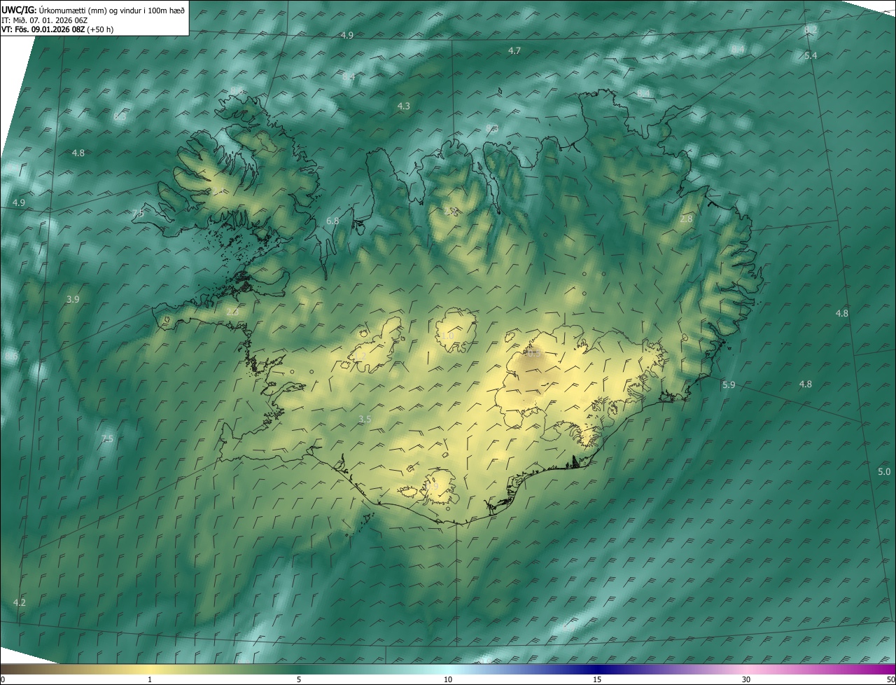
Task: Click the '5' tick label on colour scale
Action: [299, 680]
